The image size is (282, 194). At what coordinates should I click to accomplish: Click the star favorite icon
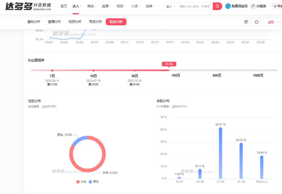(256, 22)
